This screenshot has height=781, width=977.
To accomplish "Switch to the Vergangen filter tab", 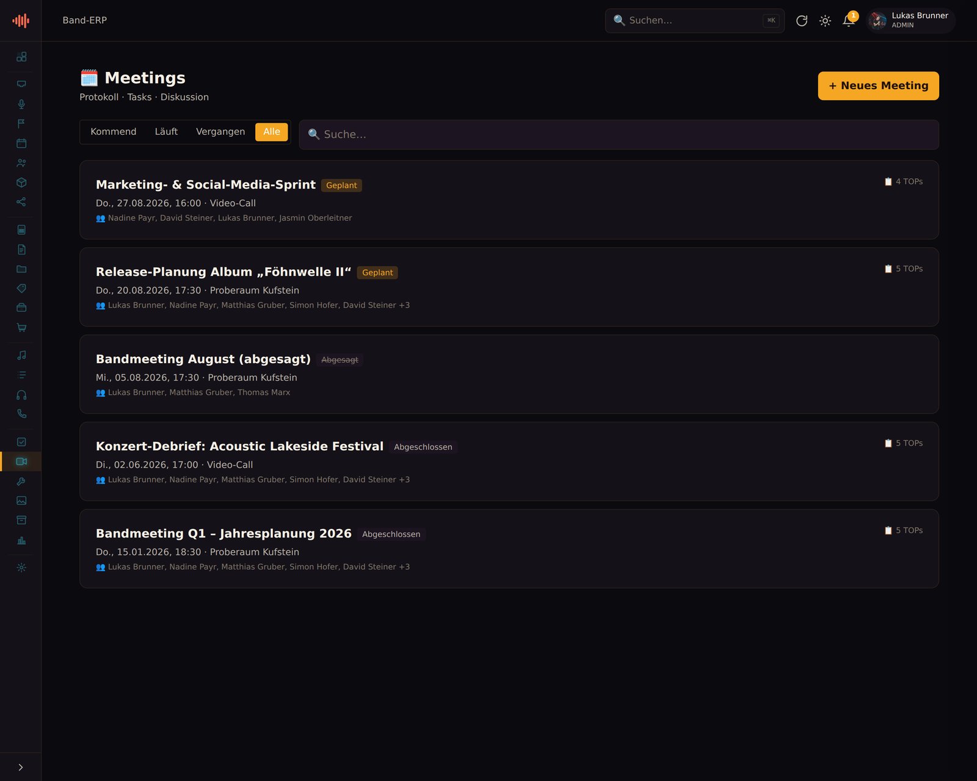I will pyautogui.click(x=220, y=132).
